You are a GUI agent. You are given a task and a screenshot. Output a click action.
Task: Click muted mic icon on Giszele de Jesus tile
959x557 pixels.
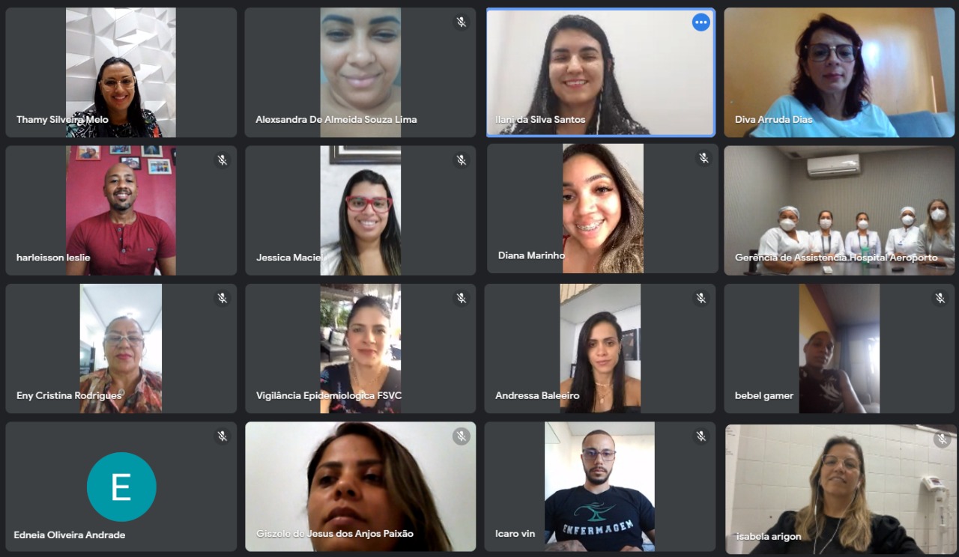coord(462,436)
